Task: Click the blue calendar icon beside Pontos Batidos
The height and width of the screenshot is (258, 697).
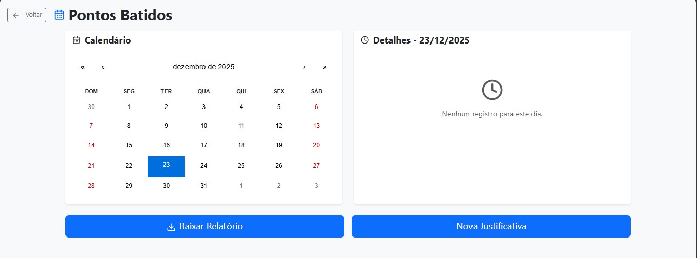Action: 59,15
